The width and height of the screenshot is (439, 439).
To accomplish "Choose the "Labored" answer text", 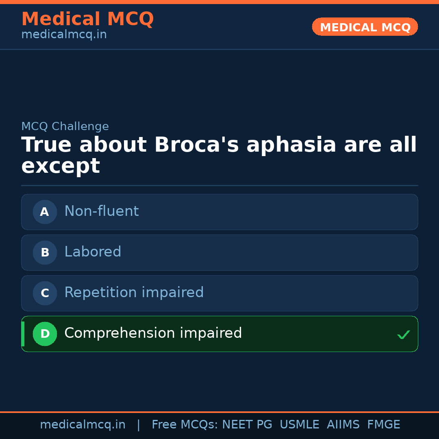I will (x=93, y=252).
